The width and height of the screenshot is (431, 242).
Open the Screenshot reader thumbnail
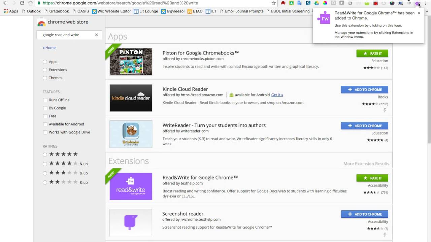131,223
